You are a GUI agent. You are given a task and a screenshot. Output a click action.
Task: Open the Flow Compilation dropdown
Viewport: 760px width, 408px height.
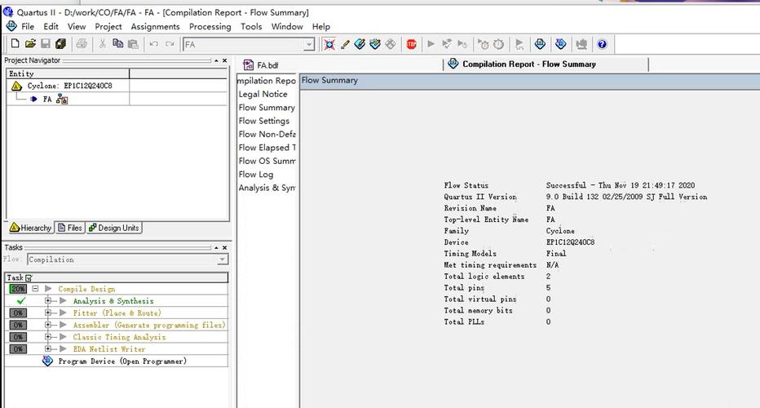(x=222, y=259)
